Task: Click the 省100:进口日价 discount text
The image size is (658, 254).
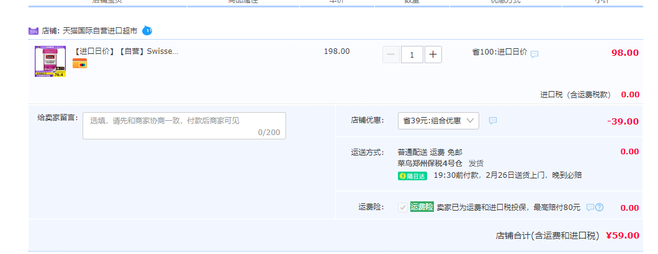Action: (x=499, y=52)
